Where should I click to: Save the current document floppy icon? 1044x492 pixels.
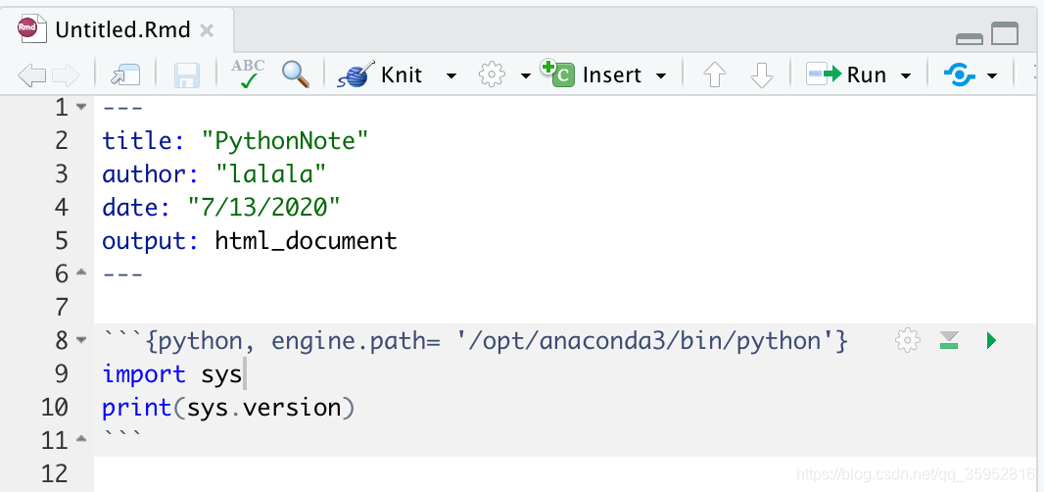pyautogui.click(x=187, y=75)
